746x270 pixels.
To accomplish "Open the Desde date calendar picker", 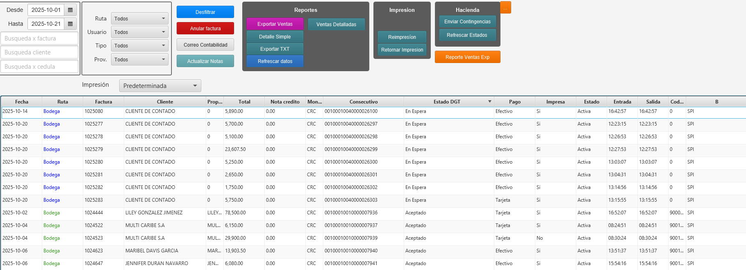I will 70,10.
